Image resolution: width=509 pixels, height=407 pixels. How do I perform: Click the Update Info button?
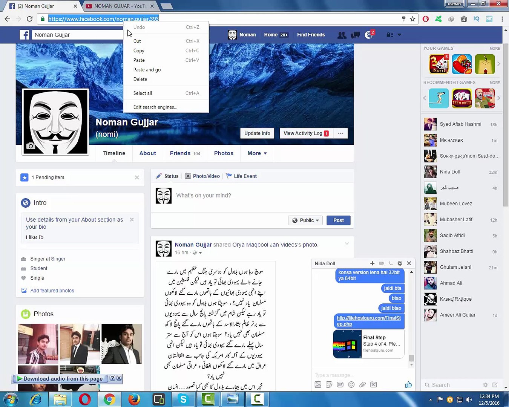click(x=257, y=133)
